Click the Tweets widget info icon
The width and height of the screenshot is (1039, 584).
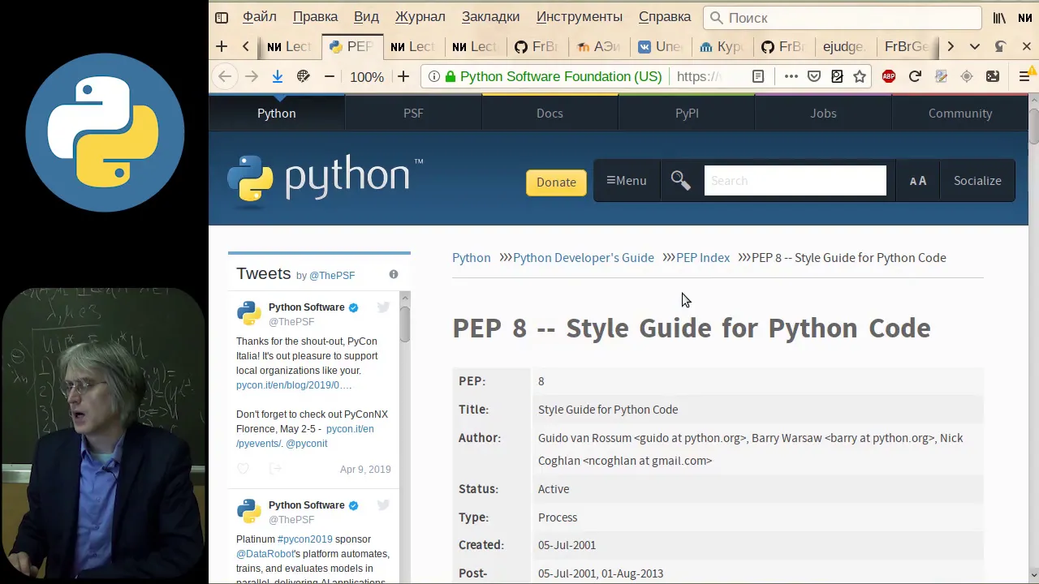[x=394, y=275]
